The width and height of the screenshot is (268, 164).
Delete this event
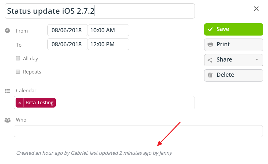tap(234, 75)
